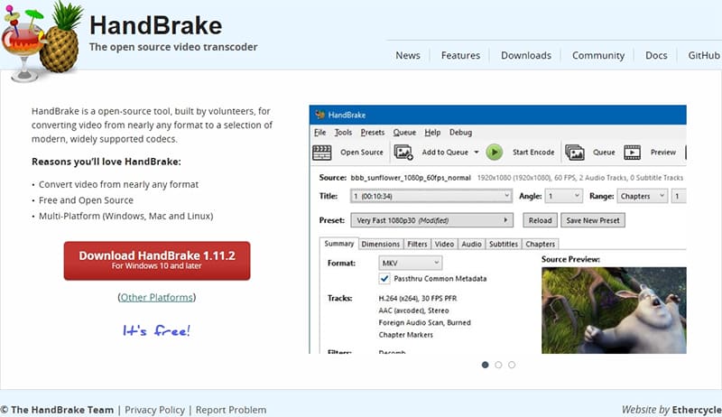
Task: Select the second carousel dot
Action: click(x=498, y=365)
